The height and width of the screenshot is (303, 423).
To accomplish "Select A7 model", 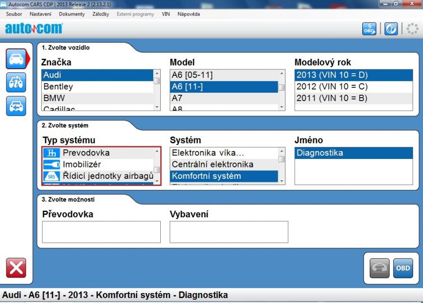I will point(224,98).
